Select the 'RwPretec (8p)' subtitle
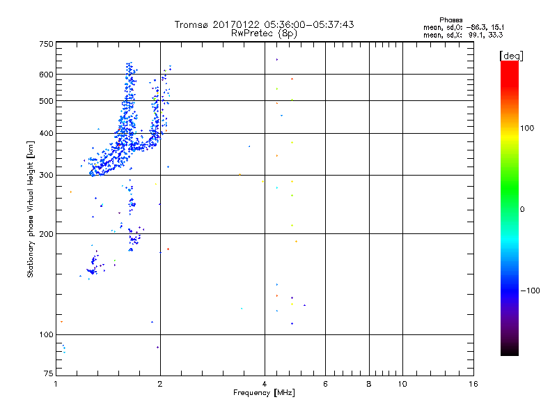 [x=264, y=33]
